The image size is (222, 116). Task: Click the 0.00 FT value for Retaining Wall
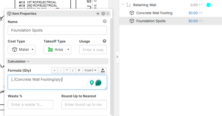pyautogui.click(x=196, y=5)
